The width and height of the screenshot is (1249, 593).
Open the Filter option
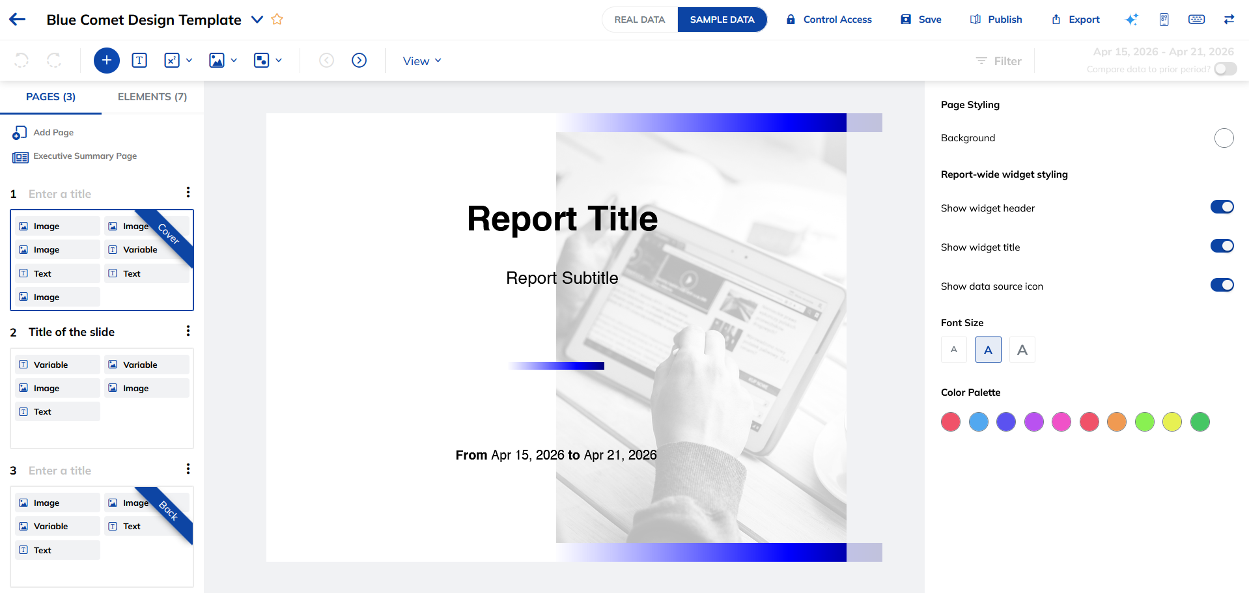(x=999, y=61)
